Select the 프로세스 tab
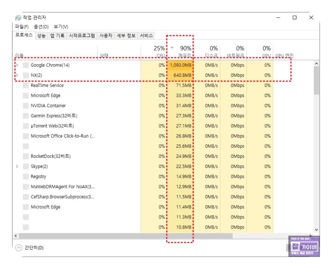The image size is (332, 269). [x=24, y=35]
